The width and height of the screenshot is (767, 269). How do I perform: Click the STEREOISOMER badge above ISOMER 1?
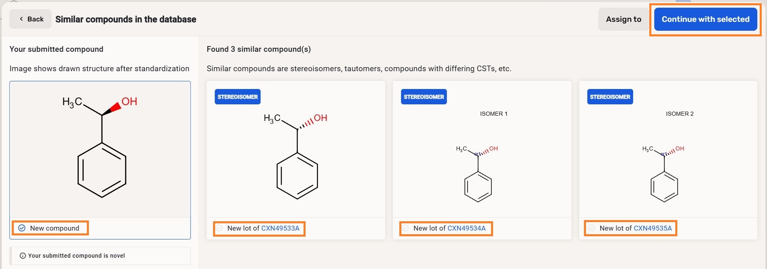[x=424, y=97]
